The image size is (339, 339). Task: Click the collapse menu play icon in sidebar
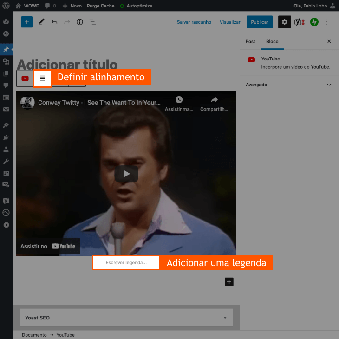click(x=6, y=225)
